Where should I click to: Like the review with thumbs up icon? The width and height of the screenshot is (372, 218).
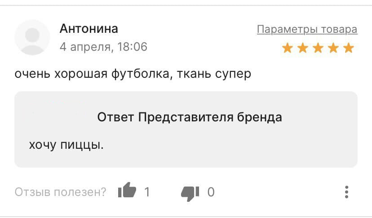[x=127, y=190]
